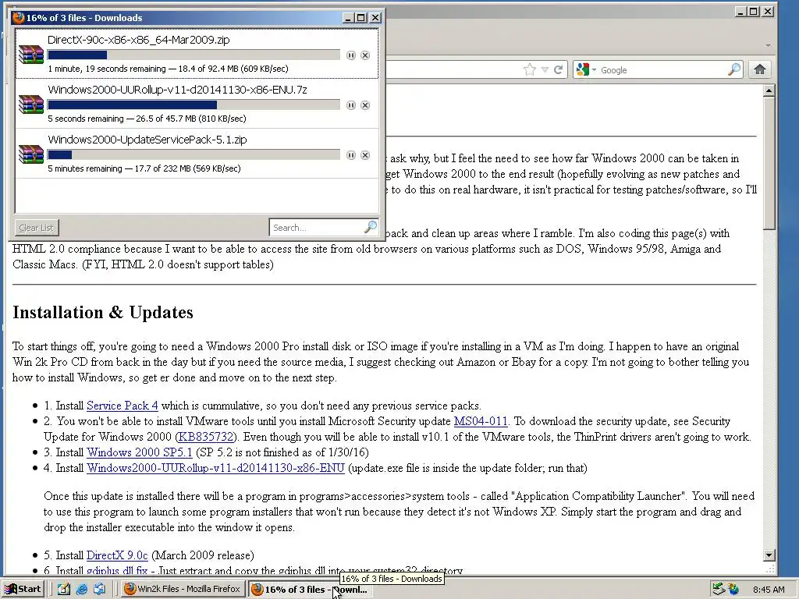Reload the page in Firefox
The width and height of the screenshot is (799, 599).
[559, 69]
